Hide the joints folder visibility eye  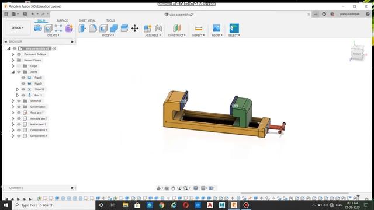click(19, 72)
